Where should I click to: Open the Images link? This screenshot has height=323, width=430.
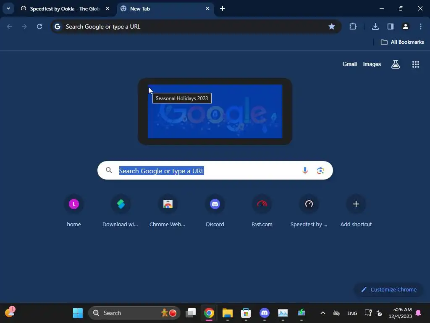click(372, 64)
